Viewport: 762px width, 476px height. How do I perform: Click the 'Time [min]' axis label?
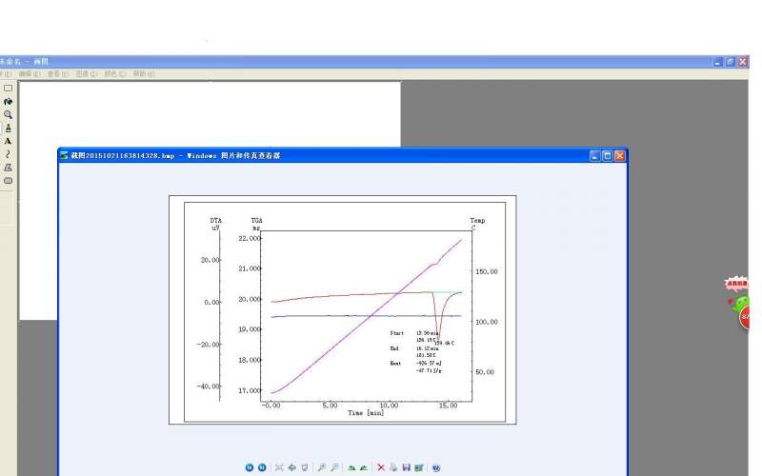click(x=366, y=413)
